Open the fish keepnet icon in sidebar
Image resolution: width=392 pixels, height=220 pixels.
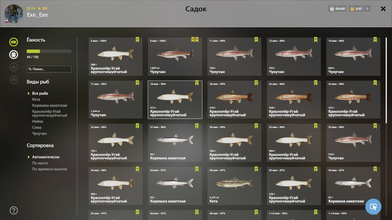coord(13,42)
